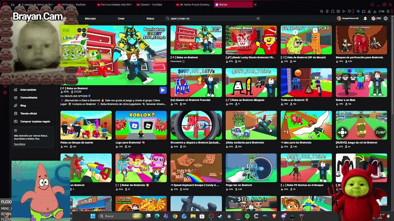
Task: Open Brave browser from the taskbar
Action: click(275, 216)
